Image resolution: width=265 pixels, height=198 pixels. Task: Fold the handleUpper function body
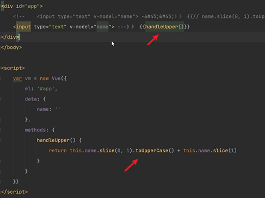point(1,140)
